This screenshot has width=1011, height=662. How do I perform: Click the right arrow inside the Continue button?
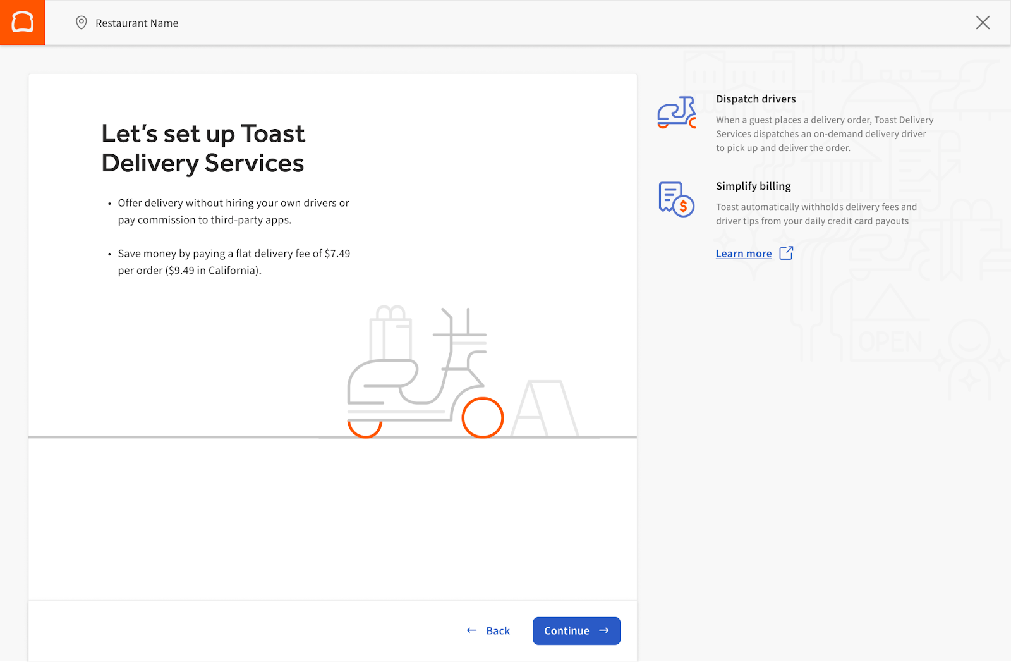(x=603, y=630)
